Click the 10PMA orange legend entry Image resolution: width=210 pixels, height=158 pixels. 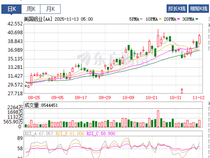154,19
